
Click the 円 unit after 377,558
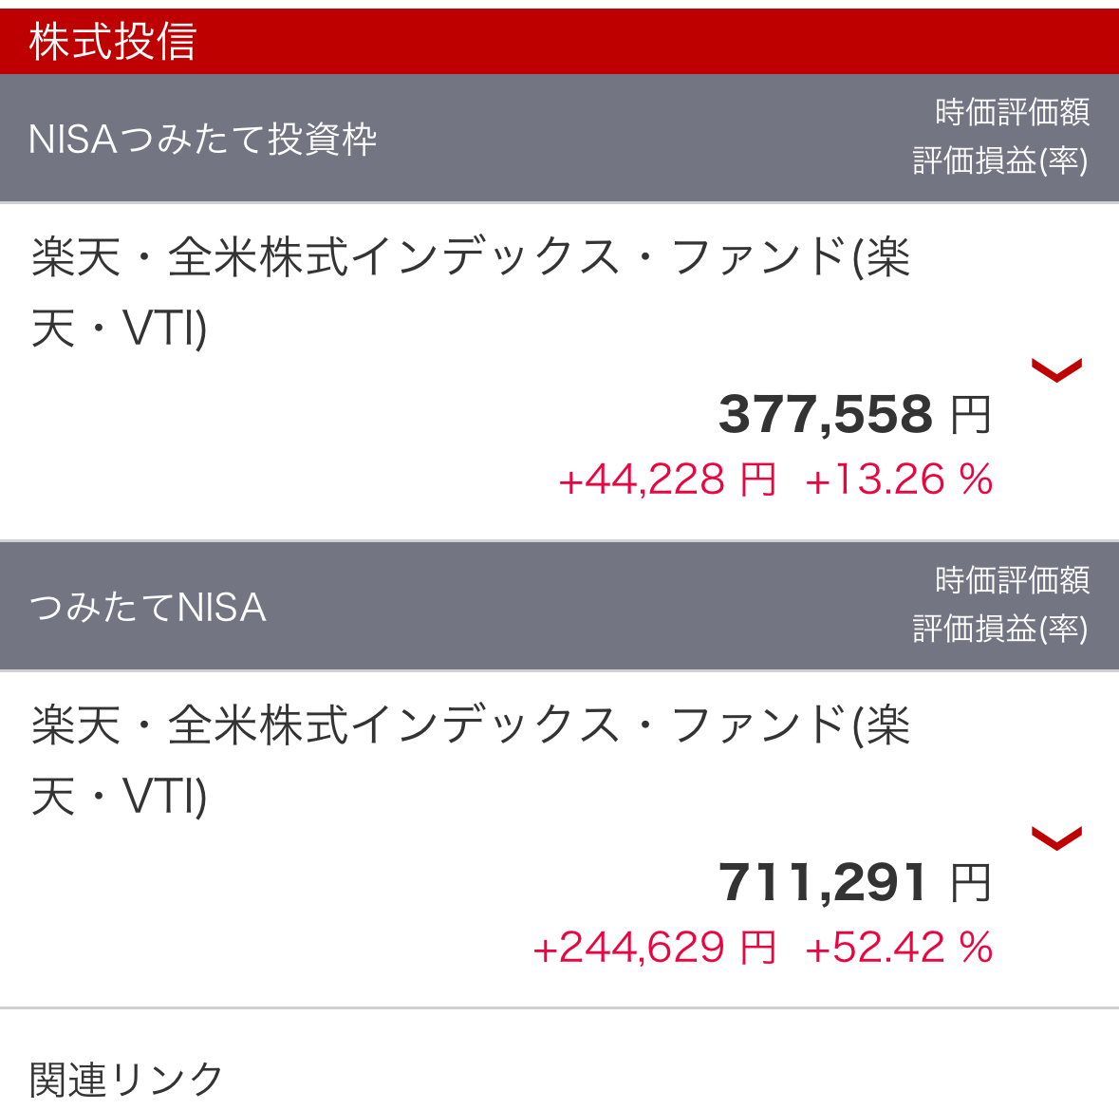tap(971, 416)
